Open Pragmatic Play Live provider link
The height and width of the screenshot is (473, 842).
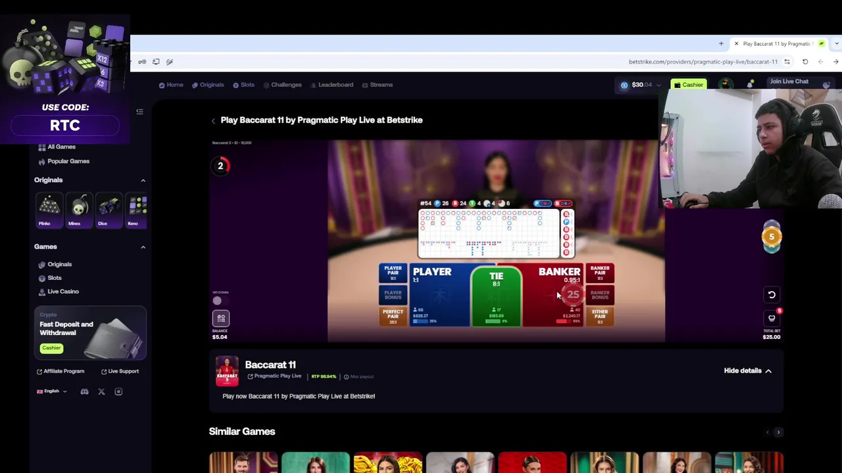(x=274, y=376)
